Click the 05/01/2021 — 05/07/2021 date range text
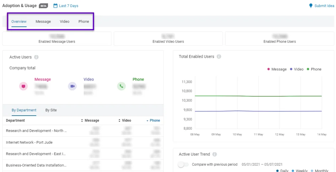 (x=262, y=165)
